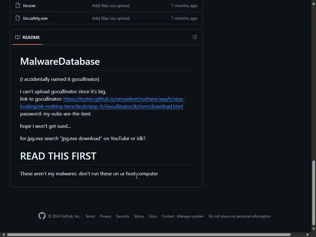Select the README tab
The image size is (316, 237).
tap(27, 37)
